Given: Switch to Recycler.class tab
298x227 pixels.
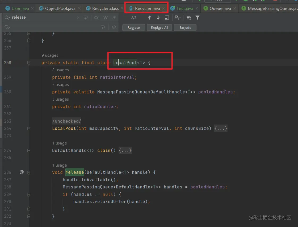Looking at the screenshot, I should pos(105,8).
